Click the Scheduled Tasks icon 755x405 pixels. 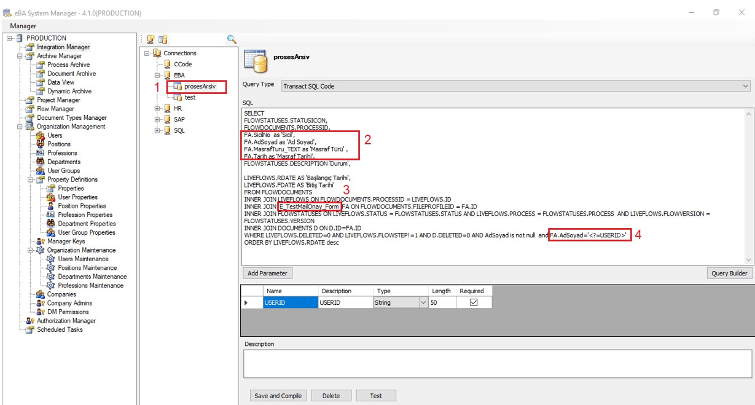pyautogui.click(x=29, y=329)
